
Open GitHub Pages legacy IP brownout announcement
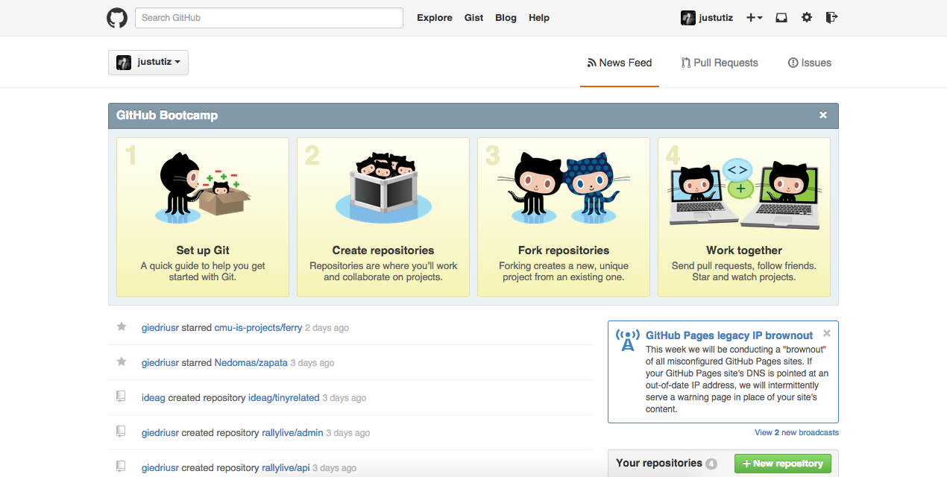pyautogui.click(x=729, y=335)
